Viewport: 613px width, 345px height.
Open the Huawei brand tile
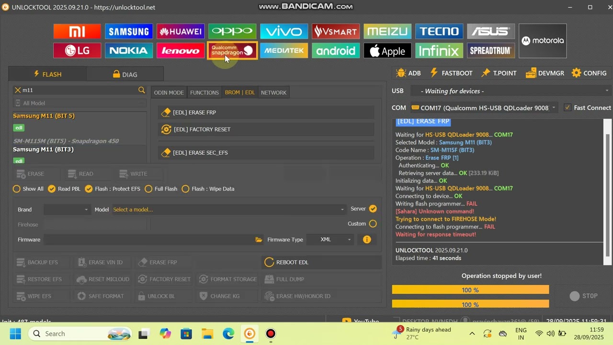tap(181, 32)
